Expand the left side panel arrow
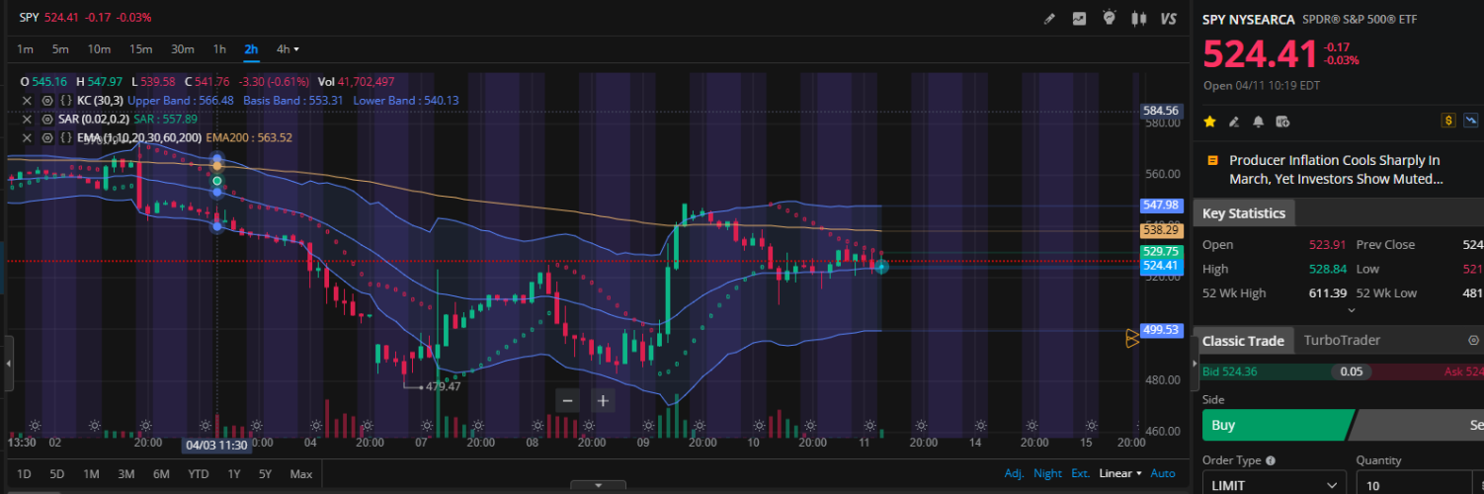Viewport: 1484px width, 494px height. [x=8, y=364]
